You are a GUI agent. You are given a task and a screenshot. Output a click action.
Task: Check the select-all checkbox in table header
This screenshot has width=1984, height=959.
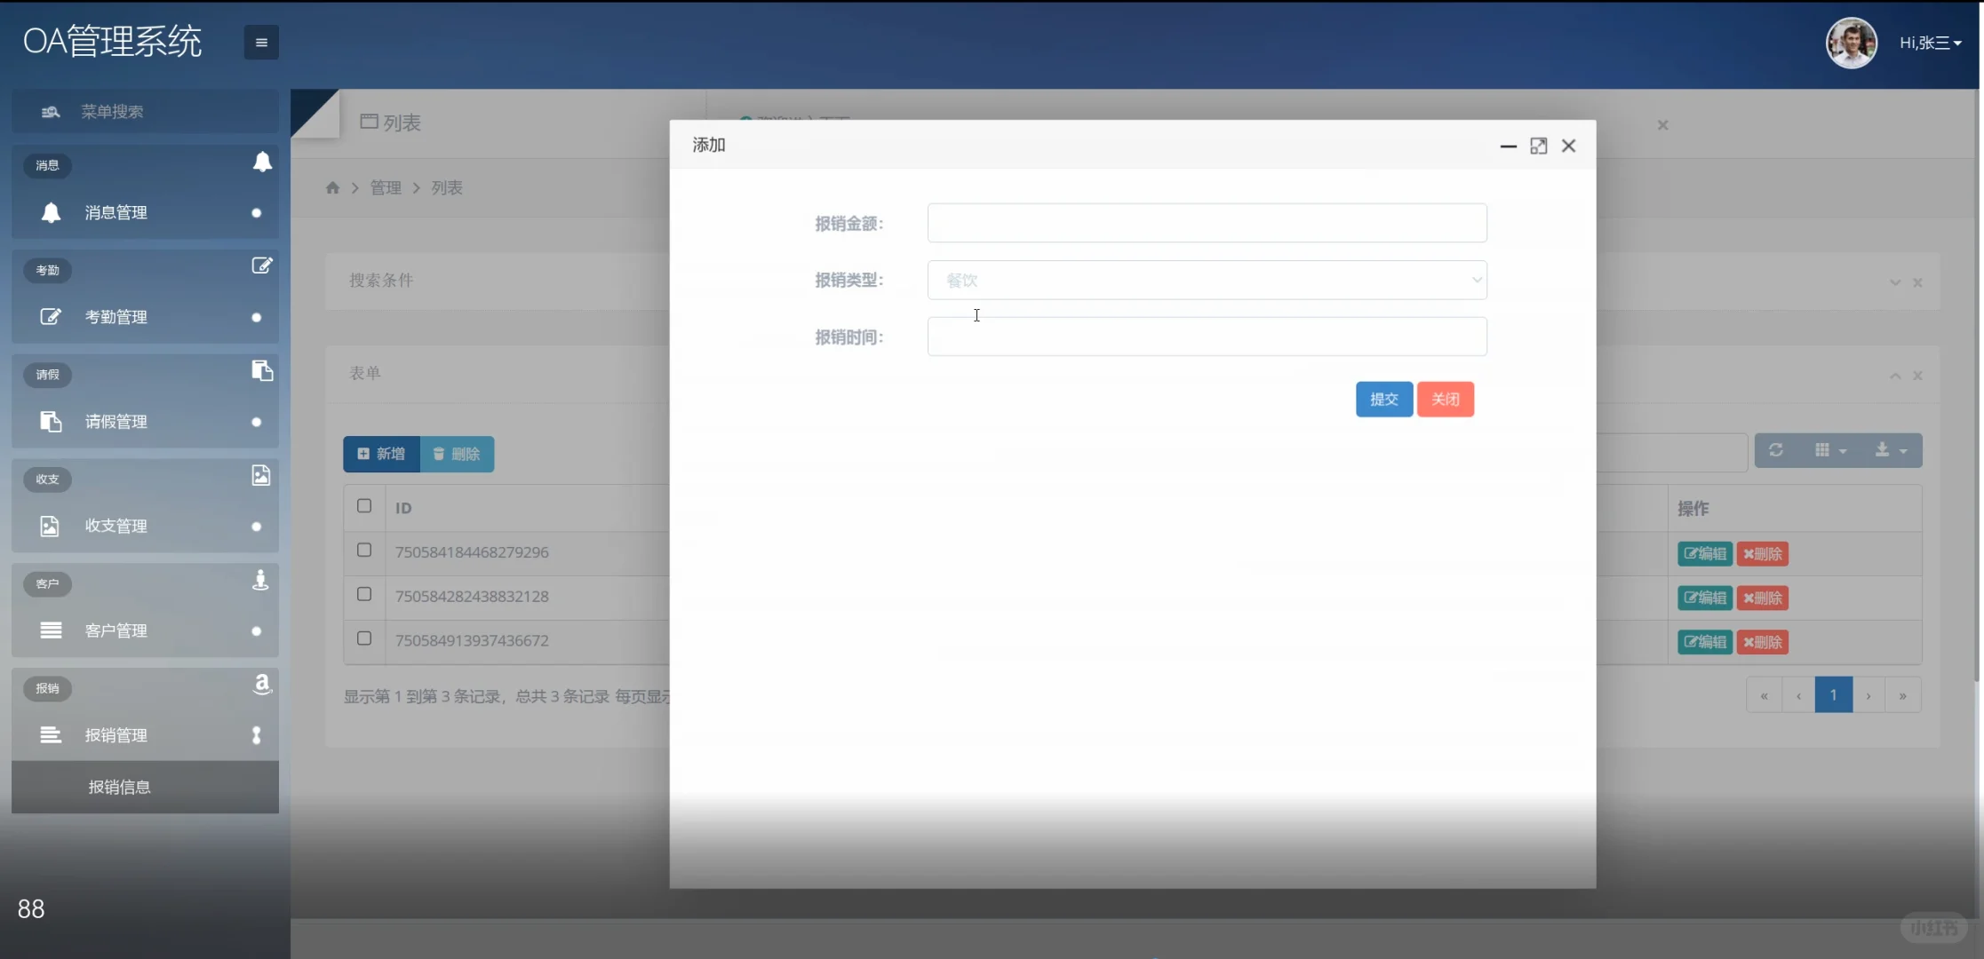(x=363, y=505)
